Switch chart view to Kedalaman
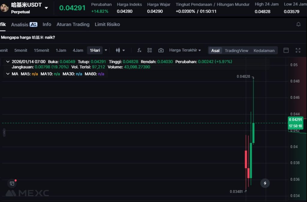Image resolution: width=307 pixels, height=202 pixels. (x=264, y=51)
